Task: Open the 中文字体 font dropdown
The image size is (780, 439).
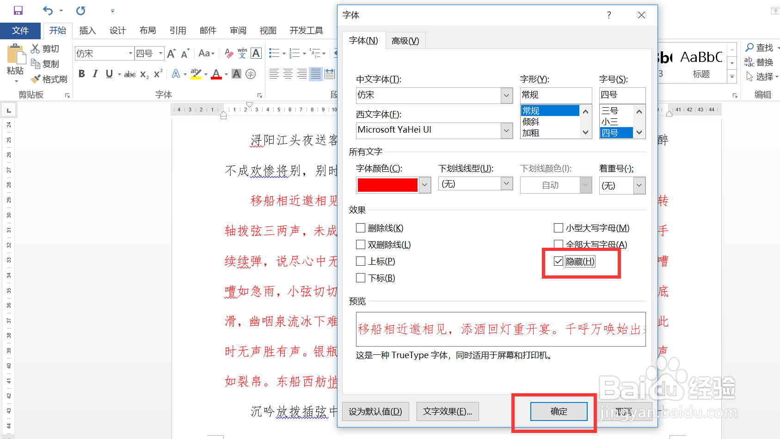Action: pyautogui.click(x=506, y=95)
